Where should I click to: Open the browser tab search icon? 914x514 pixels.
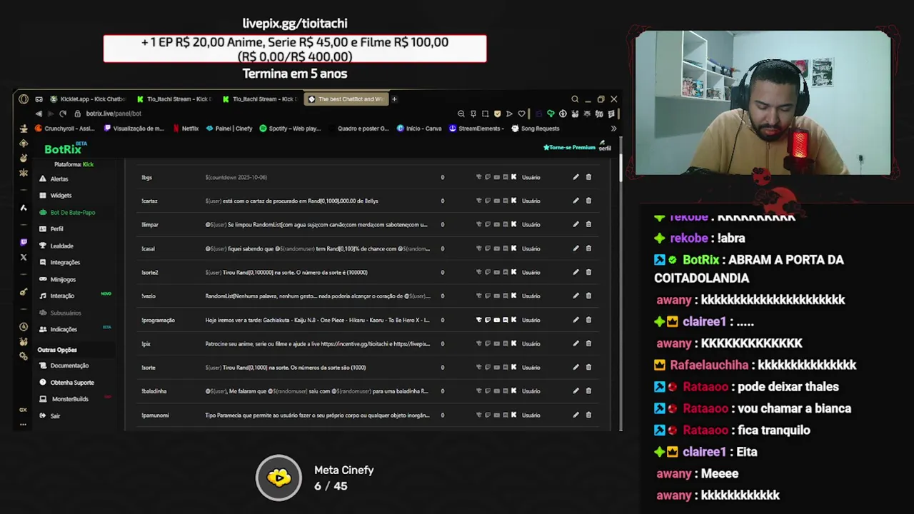click(x=575, y=99)
